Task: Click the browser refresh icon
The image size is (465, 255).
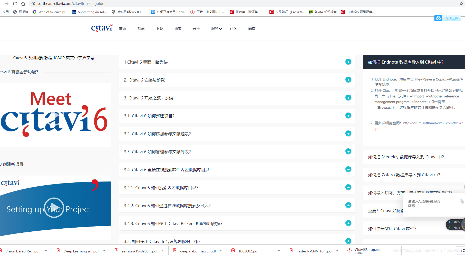Action: (15, 4)
